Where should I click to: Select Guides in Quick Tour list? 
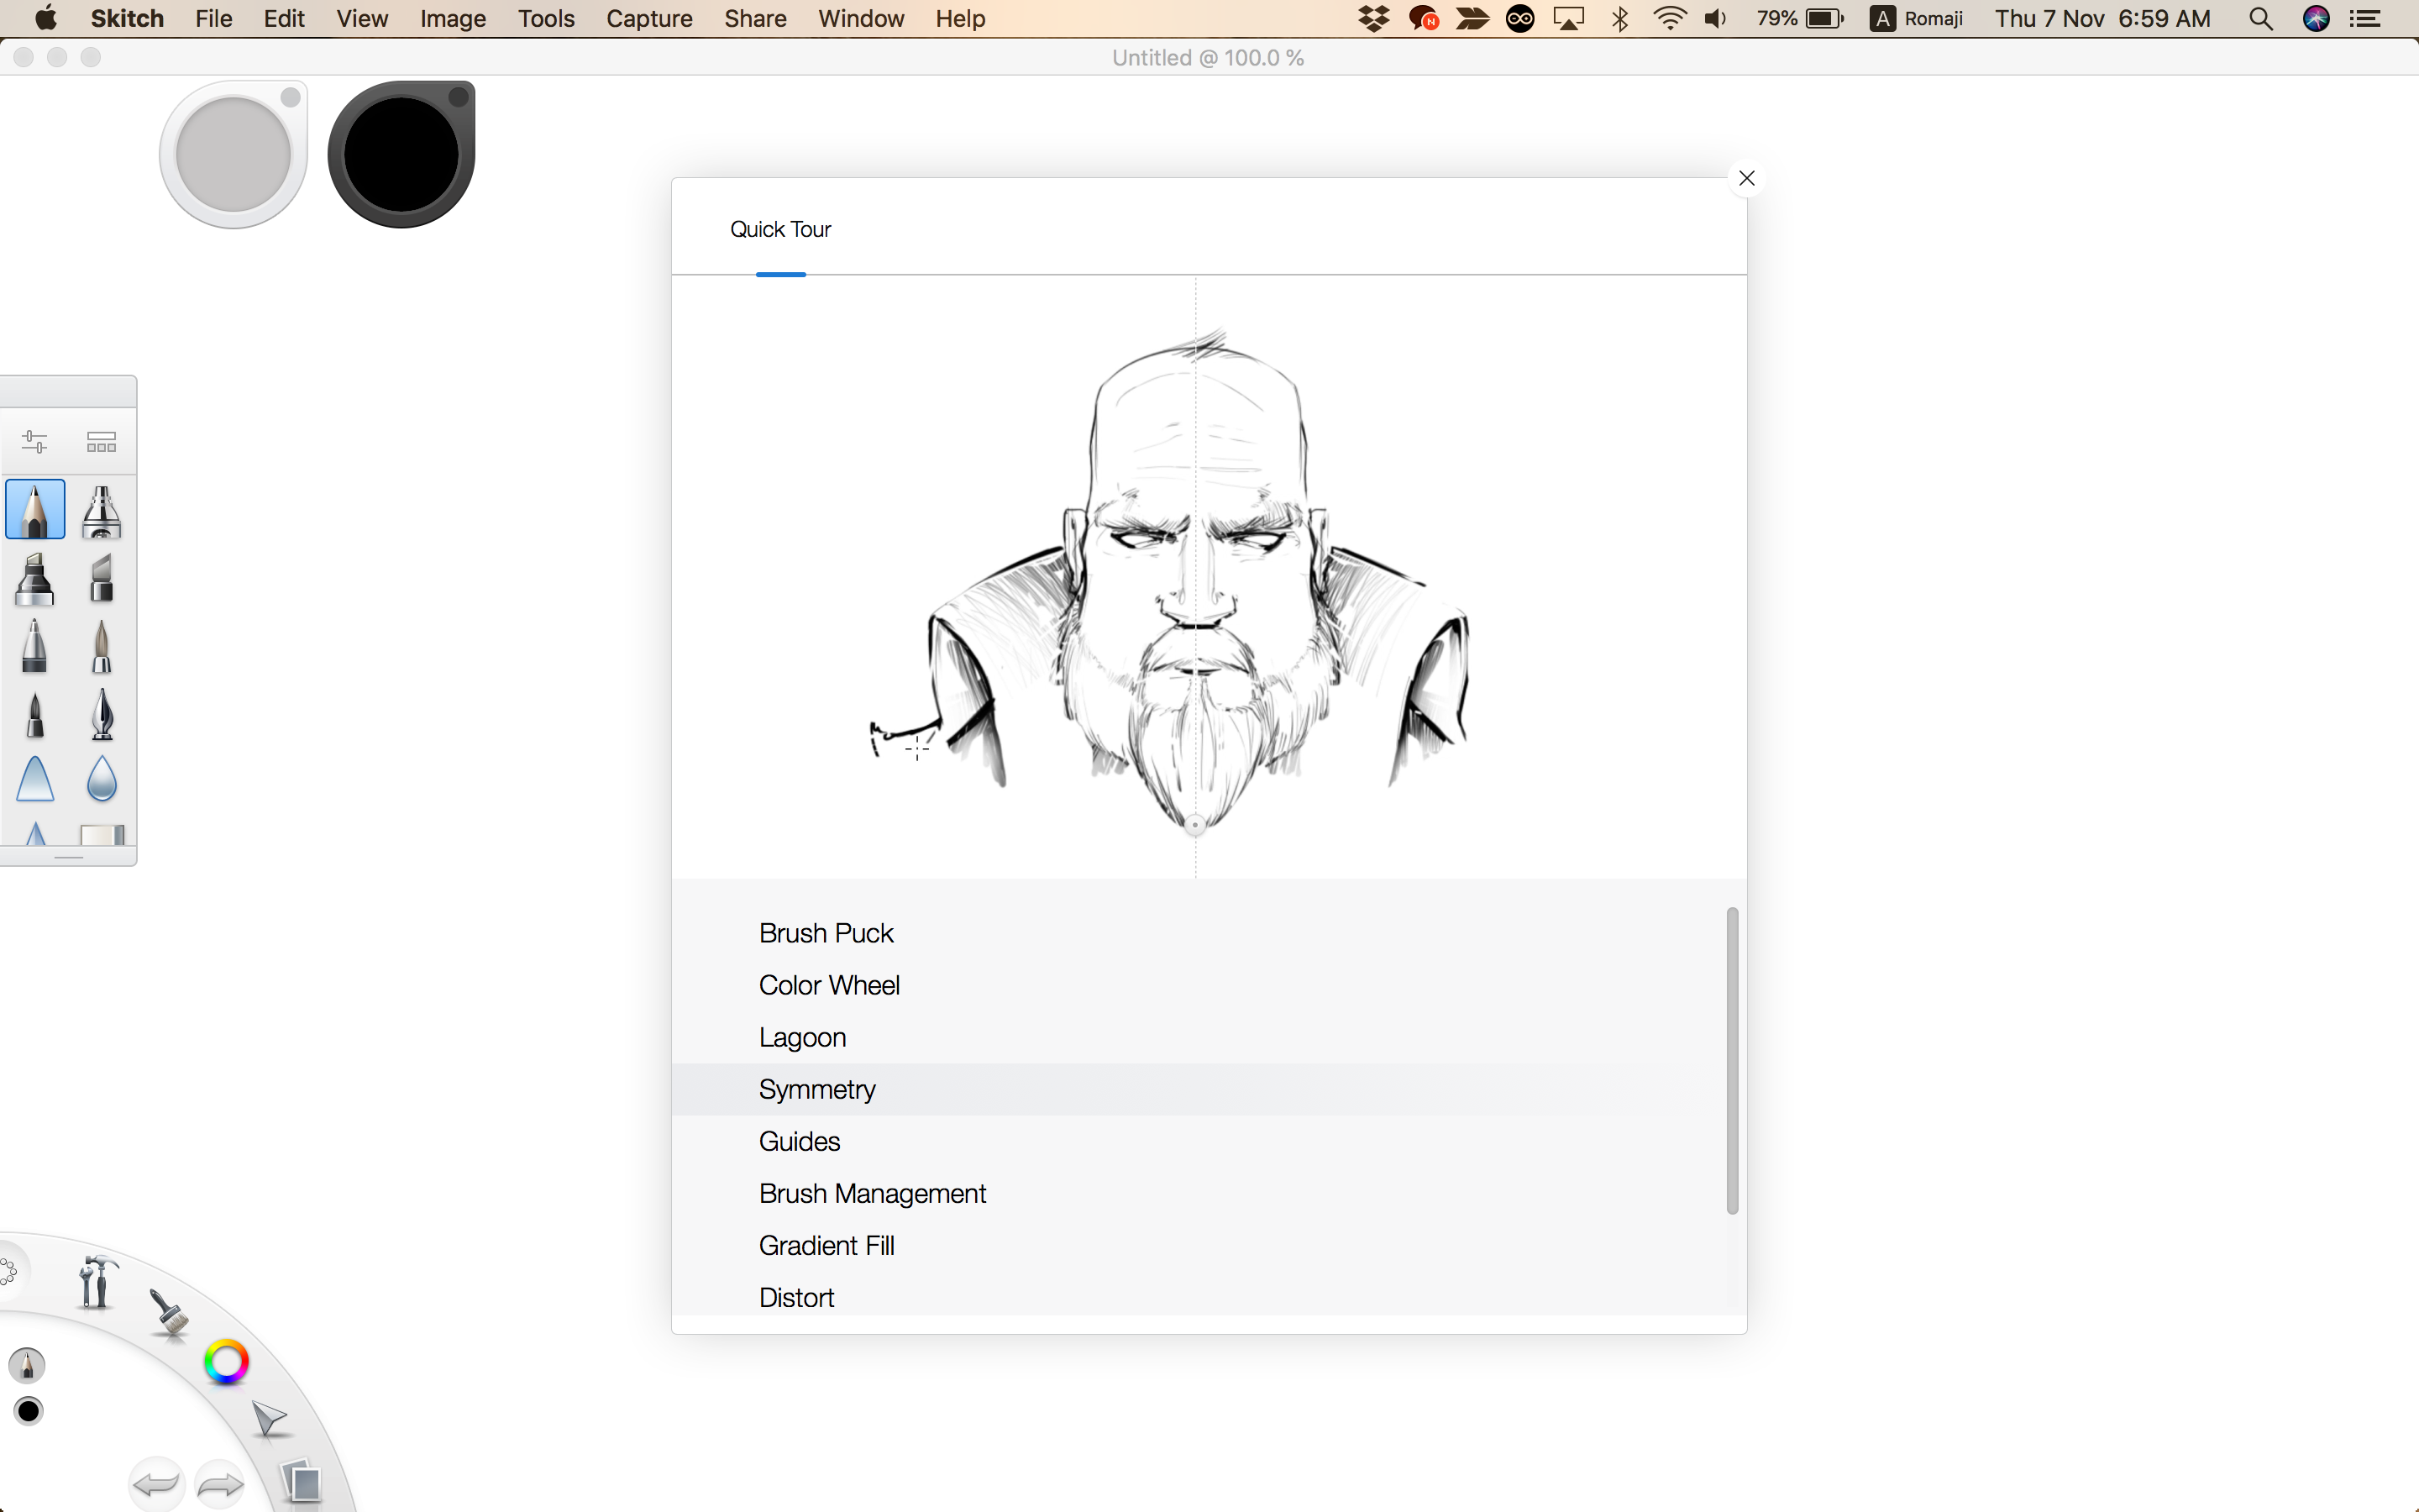click(x=799, y=1141)
